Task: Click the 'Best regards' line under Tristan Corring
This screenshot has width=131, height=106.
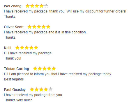Action: (14, 79)
